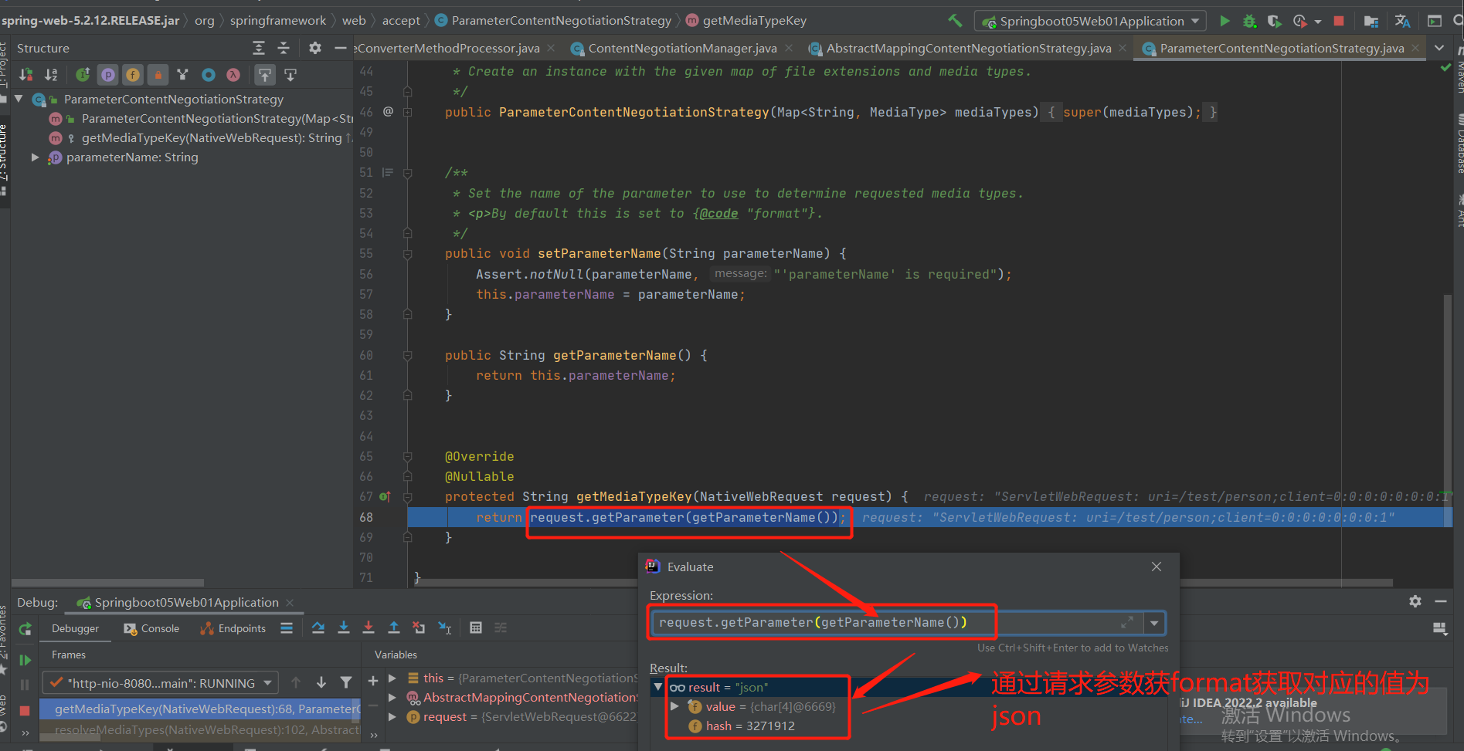Click Force Step Into red arrow
The width and height of the screenshot is (1464, 751).
tap(369, 628)
